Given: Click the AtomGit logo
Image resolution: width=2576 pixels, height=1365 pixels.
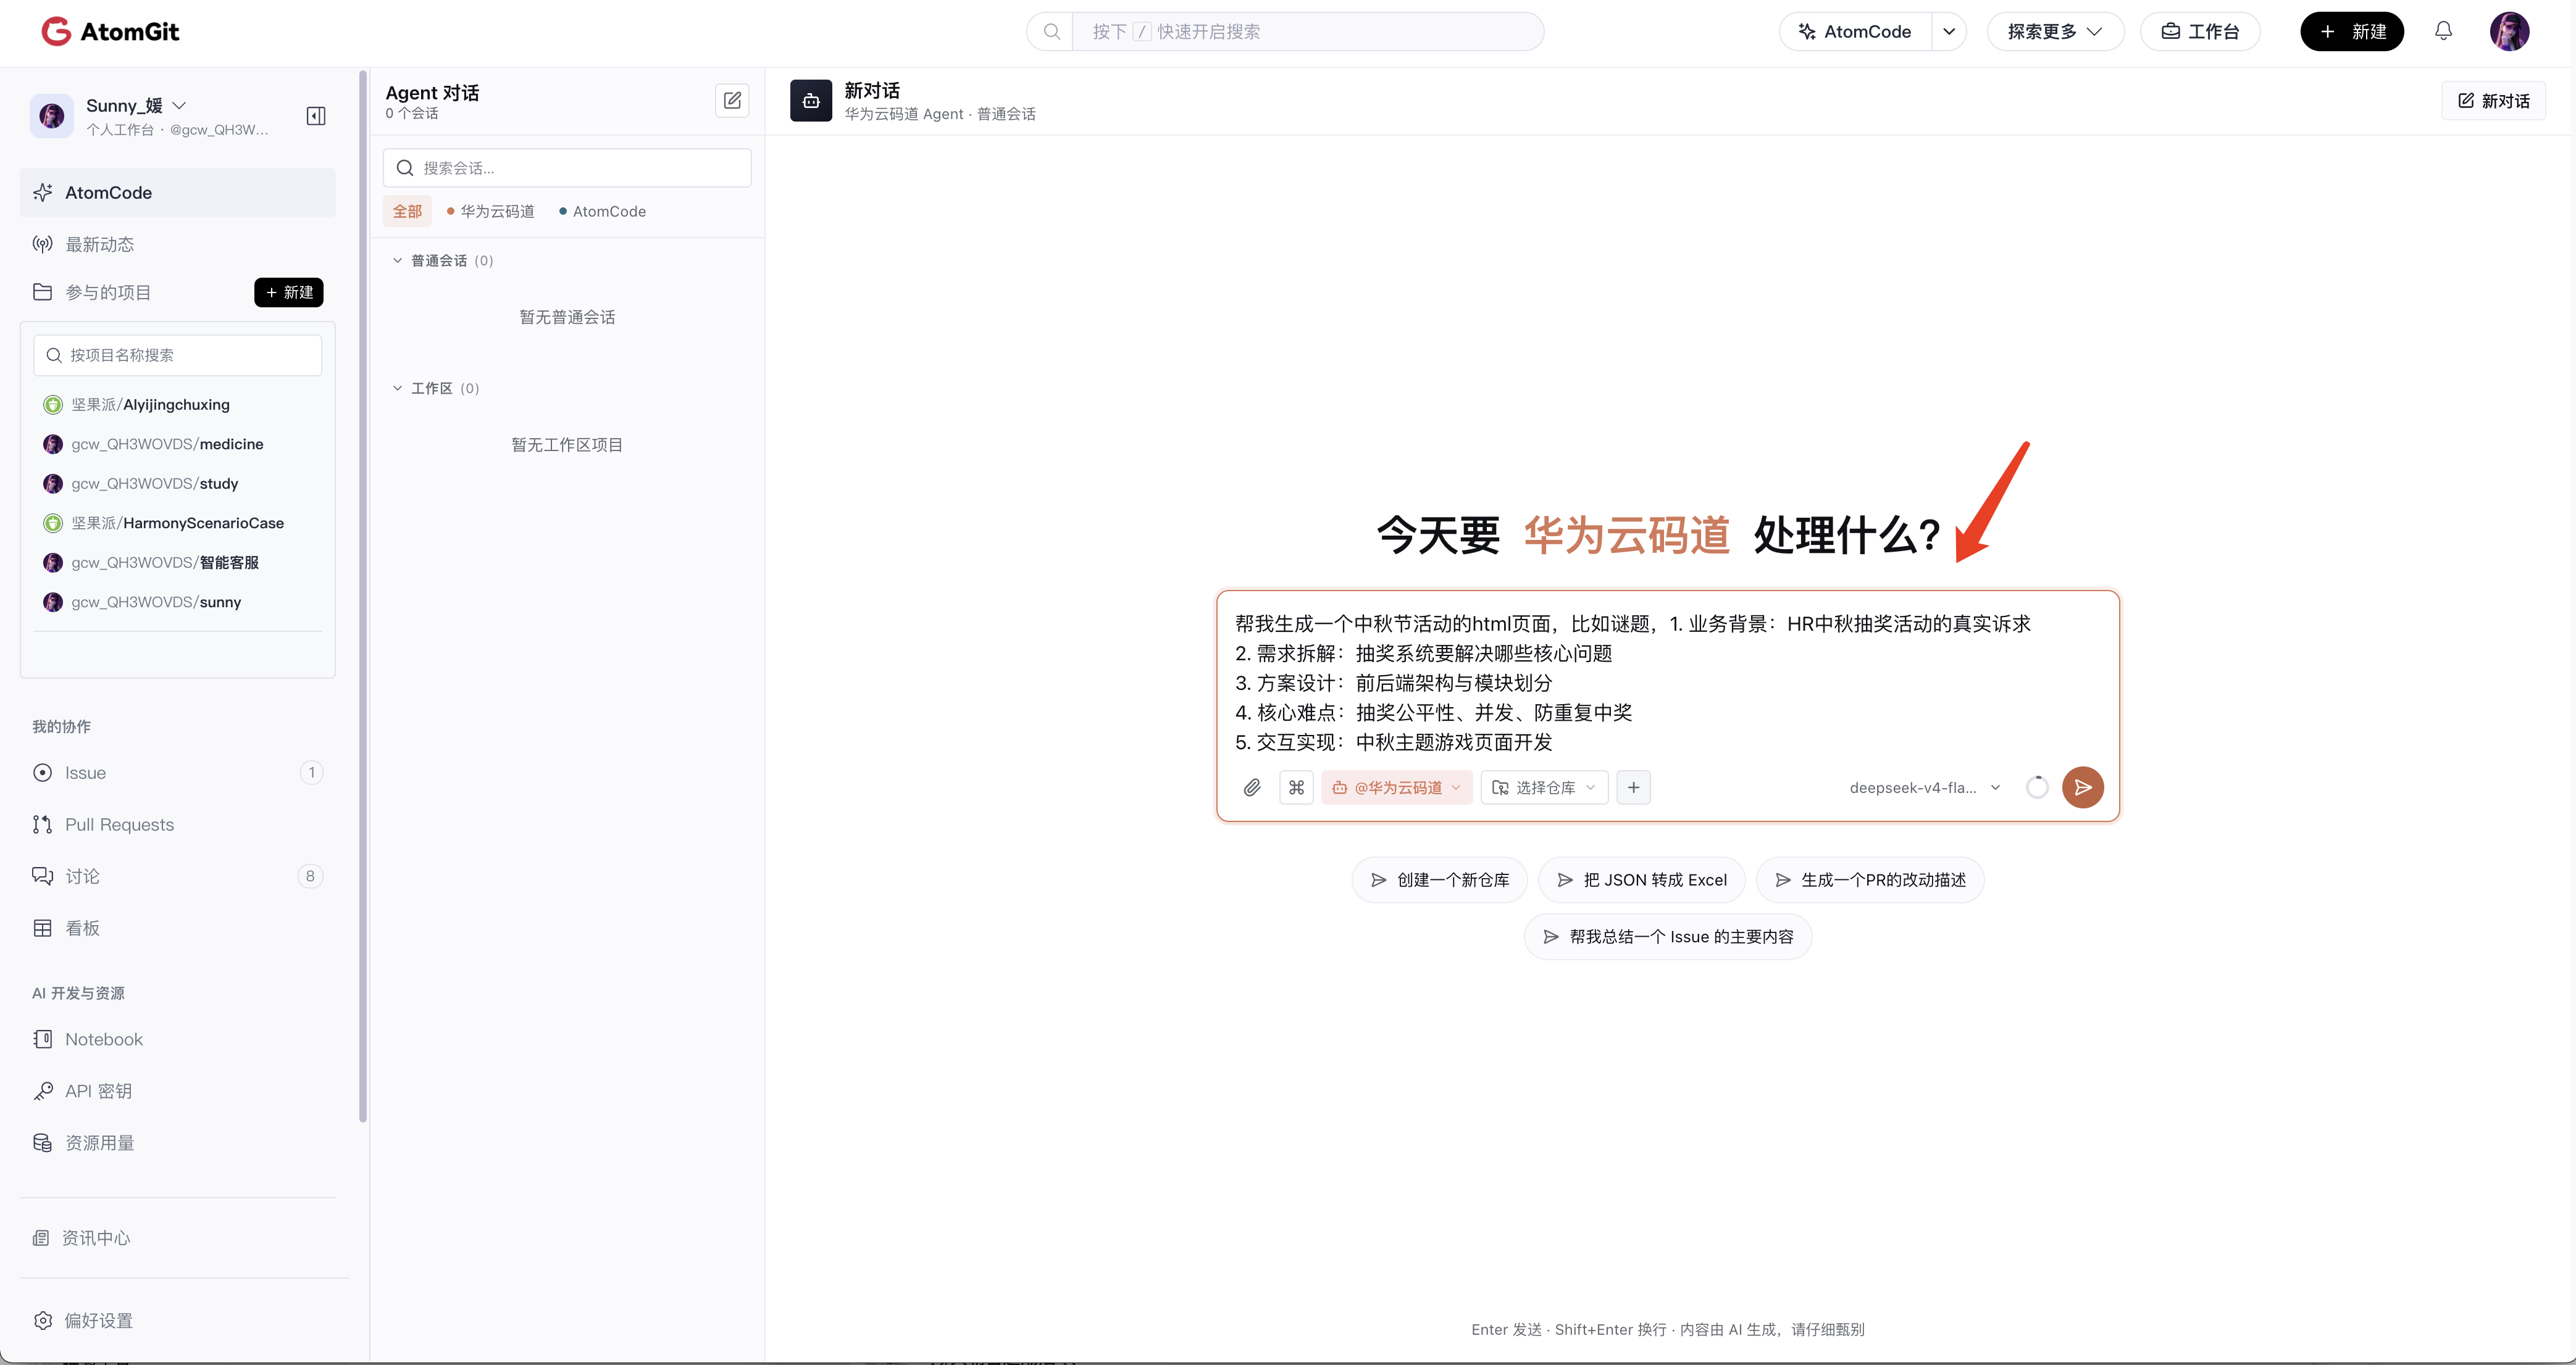Looking at the screenshot, I should click(x=110, y=32).
